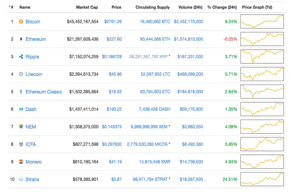290x193 pixels.
Task: Click NEM price $0.145375
Action: tap(112, 127)
